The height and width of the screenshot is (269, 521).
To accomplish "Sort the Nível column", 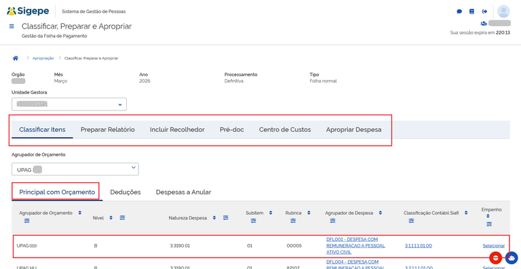I will click(111, 218).
